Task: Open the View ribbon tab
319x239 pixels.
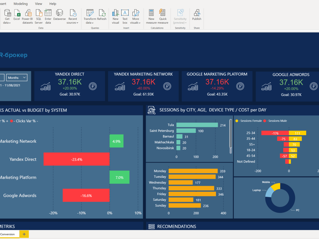Action: (39, 4)
